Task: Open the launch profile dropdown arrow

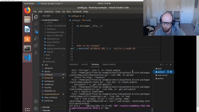Action: pyautogui.click(x=163, y=65)
